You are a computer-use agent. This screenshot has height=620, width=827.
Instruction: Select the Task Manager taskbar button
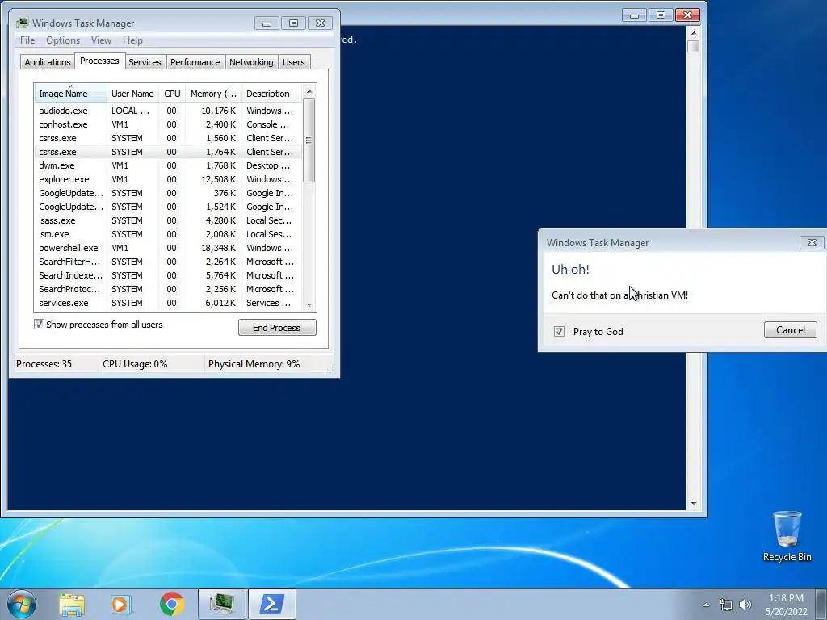221,604
